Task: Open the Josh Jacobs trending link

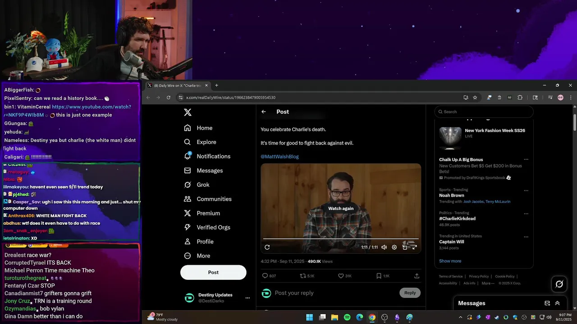Action: 473,202
